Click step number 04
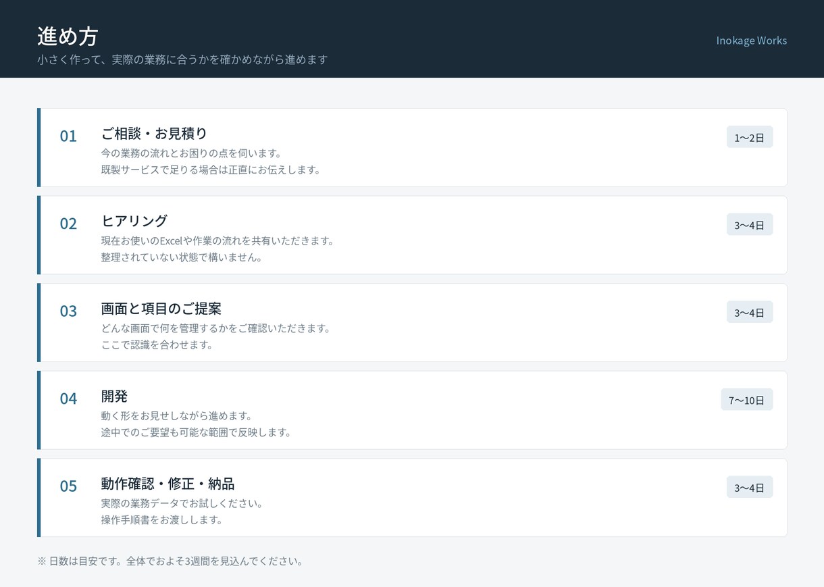The width and height of the screenshot is (824, 587). (68, 399)
